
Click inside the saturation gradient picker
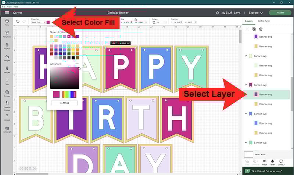tap(65, 78)
